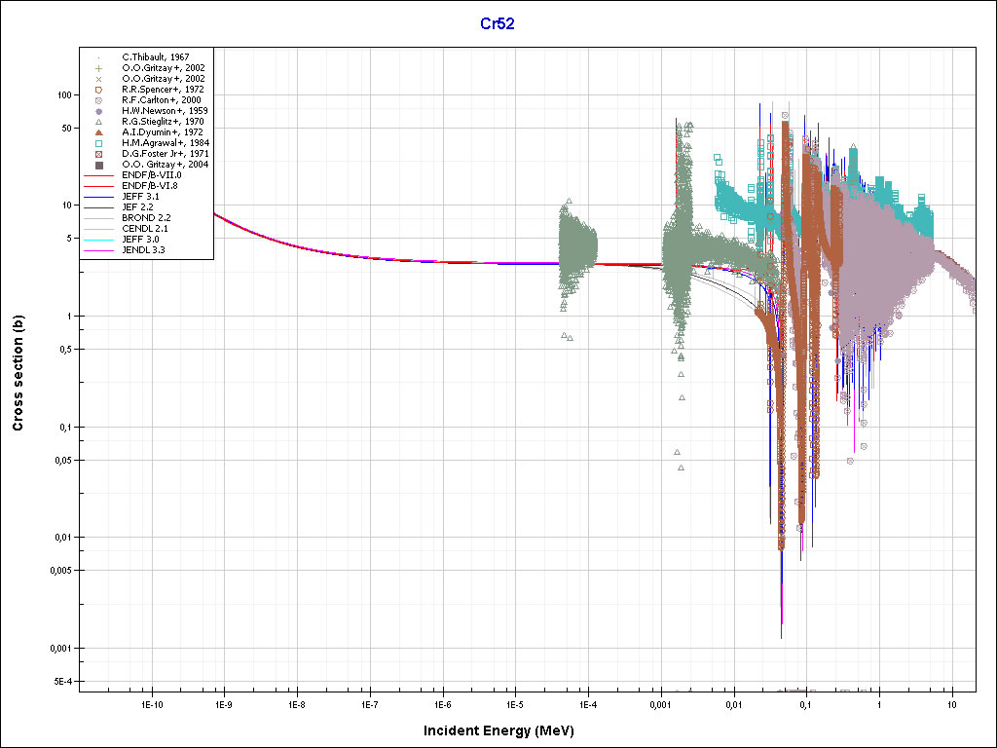Click the blue JEFF 3.1 line swatch

click(x=99, y=197)
